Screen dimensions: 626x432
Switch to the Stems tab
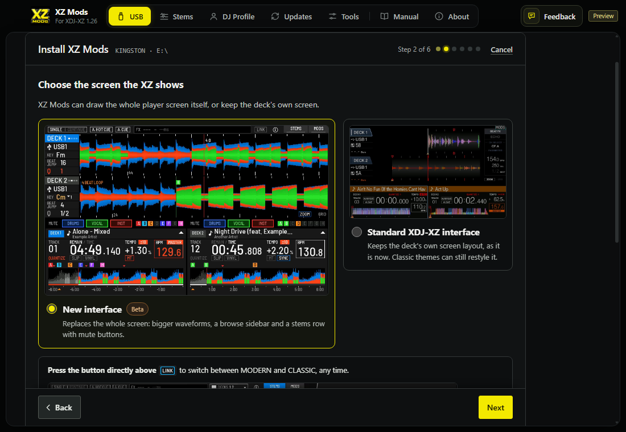[x=176, y=16]
